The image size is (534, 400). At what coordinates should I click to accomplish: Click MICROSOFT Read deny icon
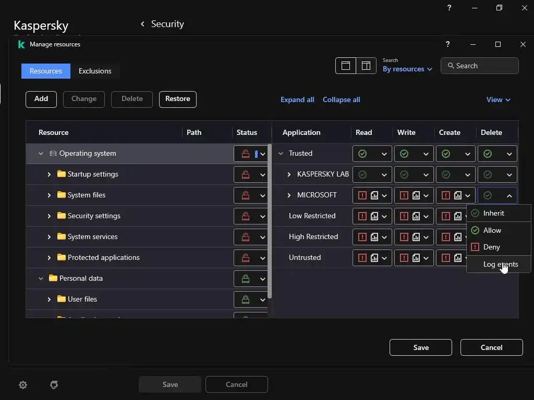click(x=362, y=195)
